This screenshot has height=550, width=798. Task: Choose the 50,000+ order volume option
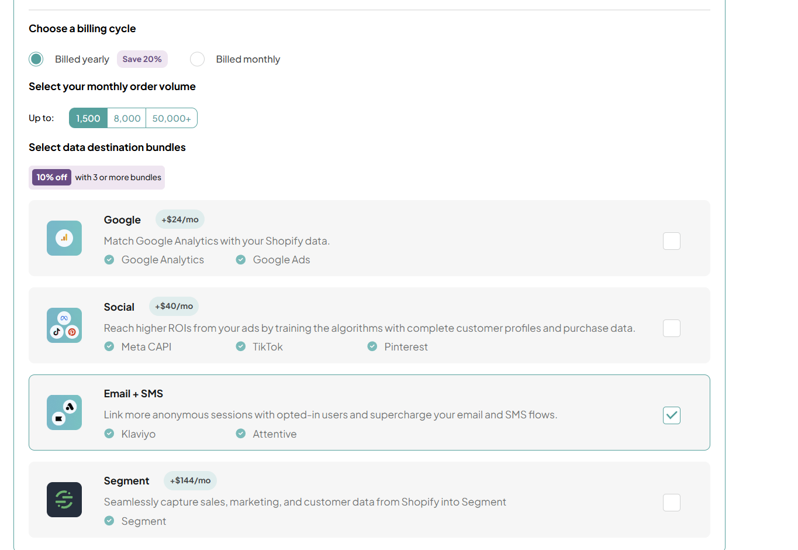(x=172, y=118)
